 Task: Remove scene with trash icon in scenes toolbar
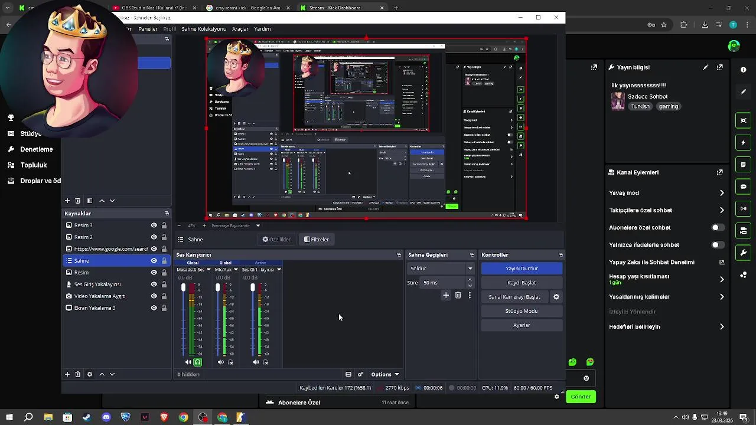[77, 201]
